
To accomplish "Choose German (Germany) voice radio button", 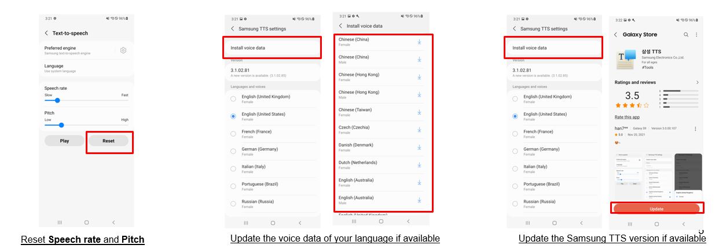I will tap(233, 151).
